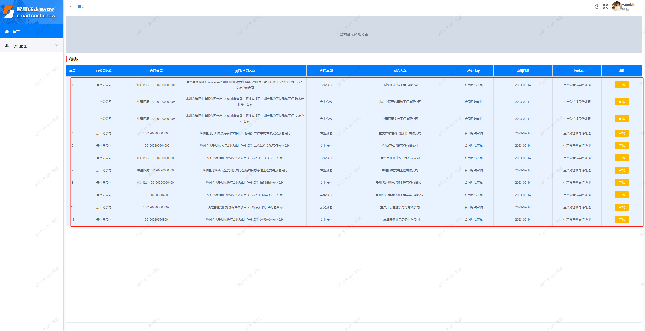Click the 申请日期 column header
Image resolution: width=645 pixels, height=331 pixels.
click(x=523, y=71)
